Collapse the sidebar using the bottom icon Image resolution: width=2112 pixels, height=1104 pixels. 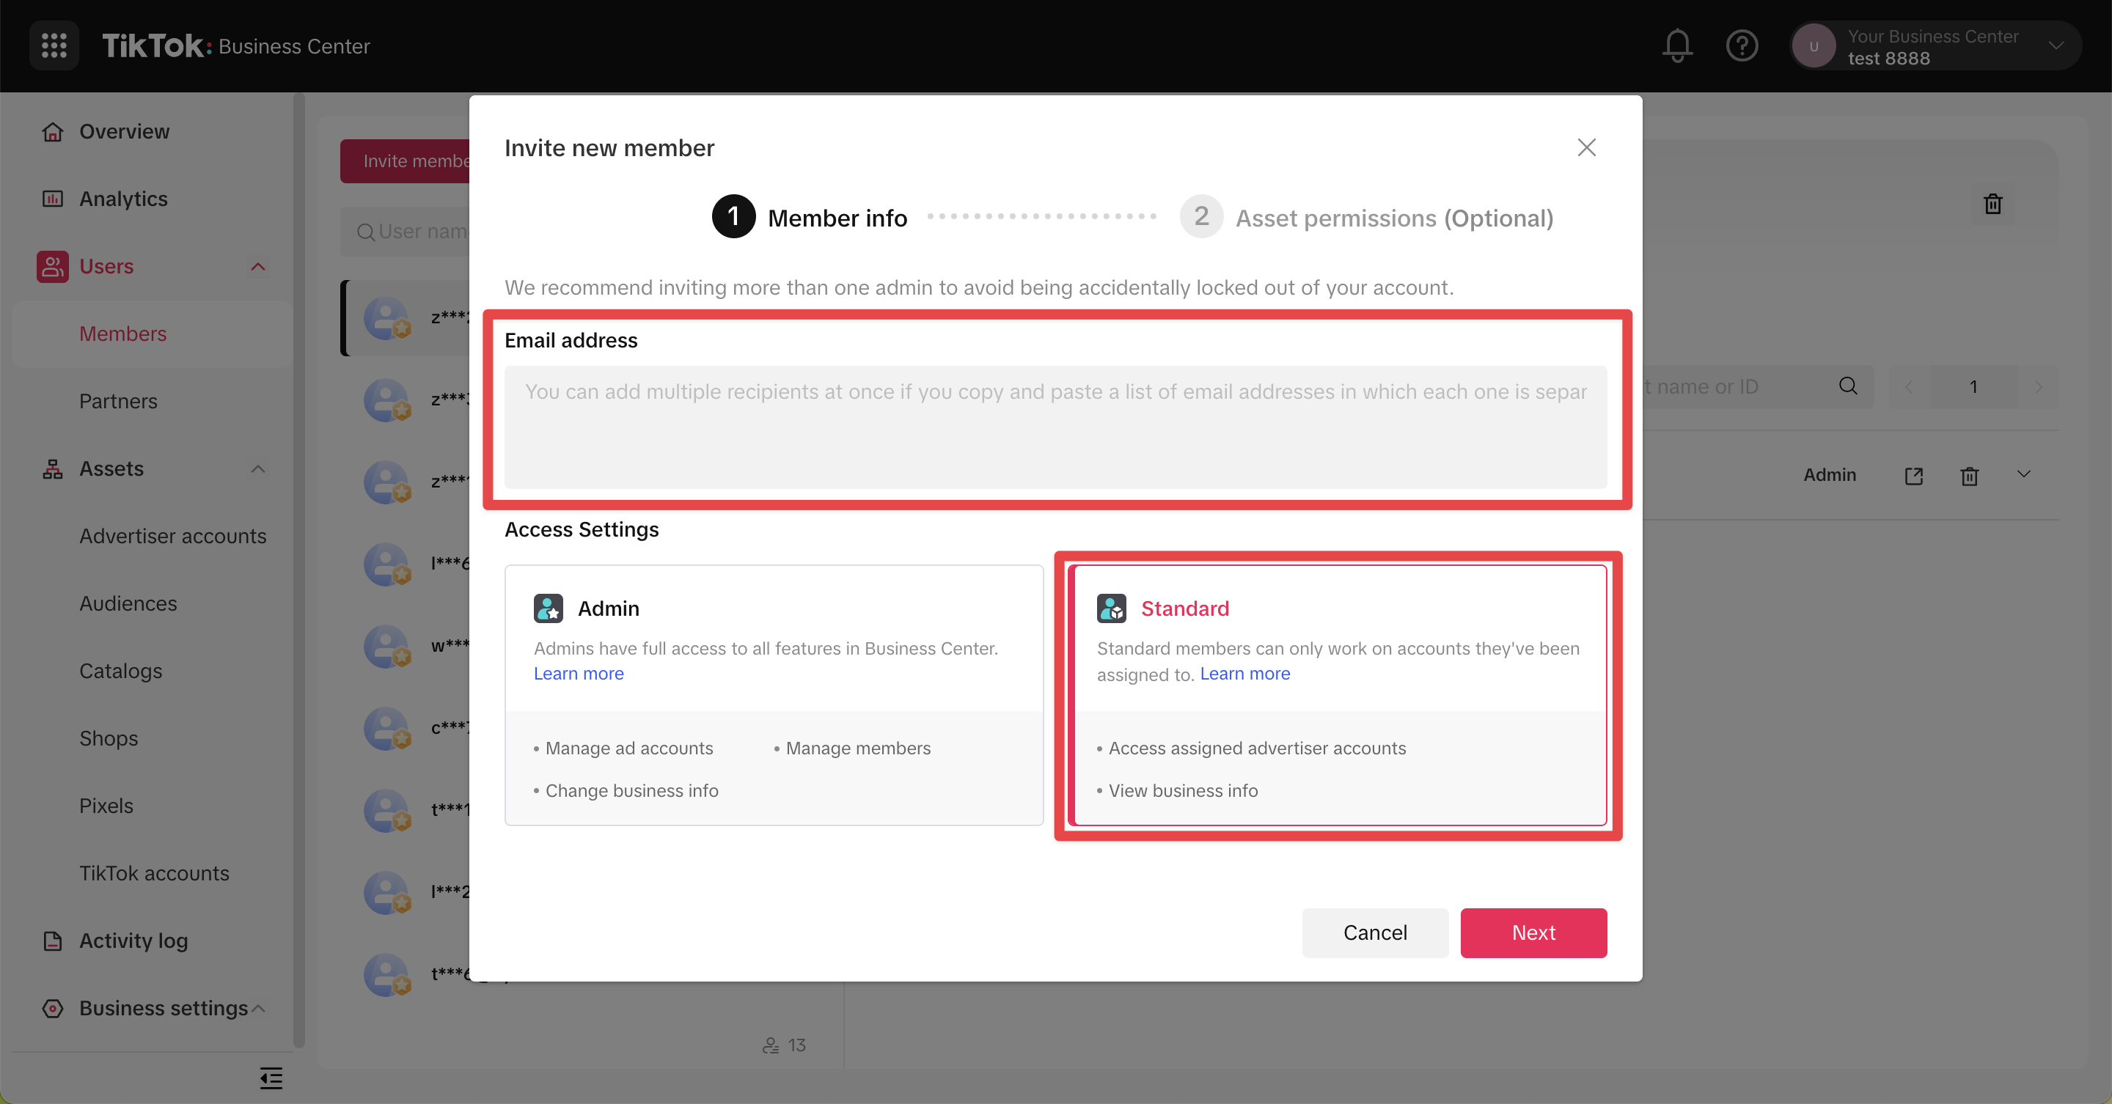click(271, 1078)
